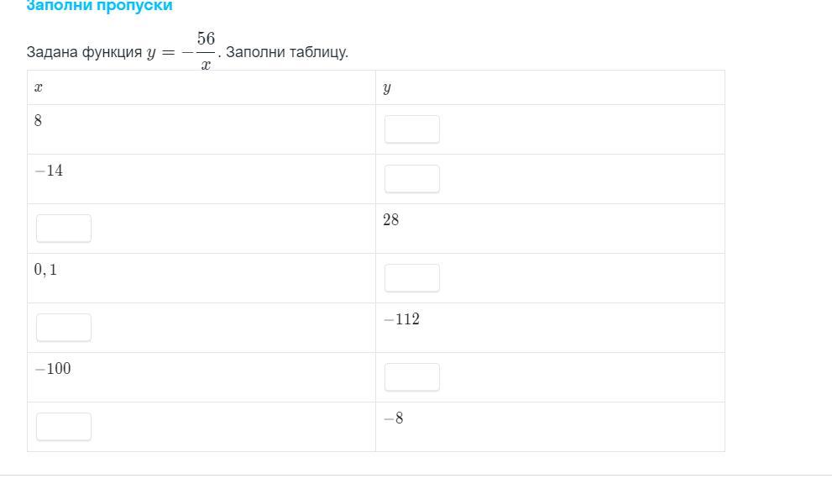Screen dimensions: 832x484
Task: Click the y input field for x = 0,1
Action: point(411,278)
